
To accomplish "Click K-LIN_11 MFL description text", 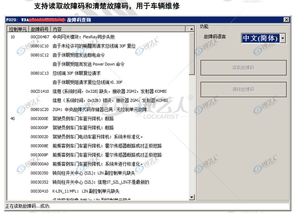I will (86, 191).
